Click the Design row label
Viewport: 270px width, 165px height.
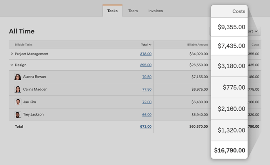[21, 65]
